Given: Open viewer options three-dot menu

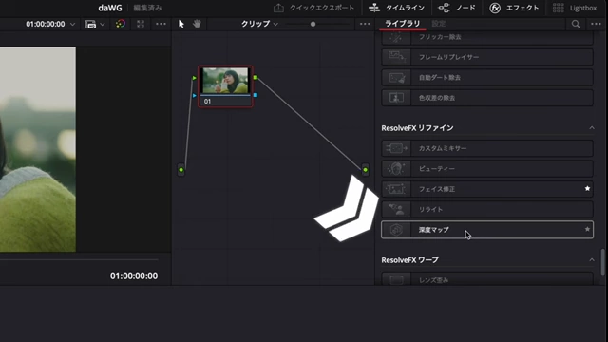Looking at the screenshot, I should tap(161, 24).
